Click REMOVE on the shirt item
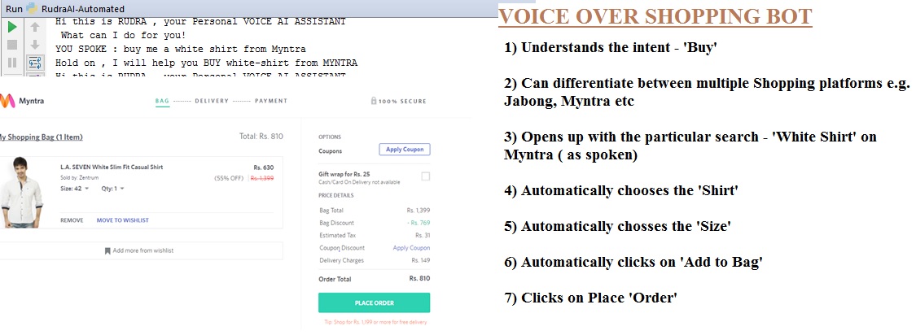The height and width of the screenshot is (335, 916). coord(72,220)
